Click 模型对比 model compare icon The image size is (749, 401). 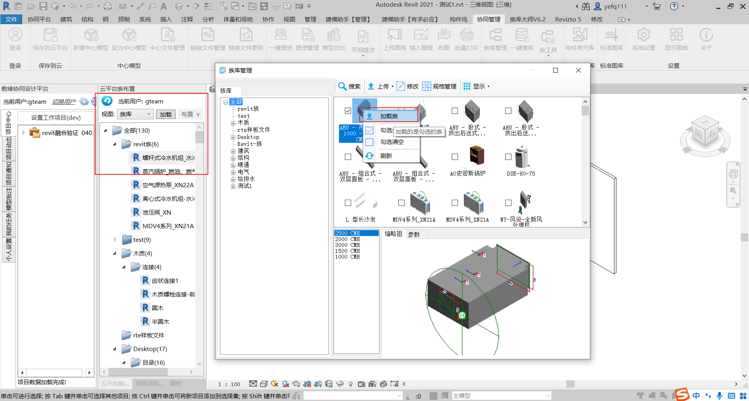click(x=334, y=35)
